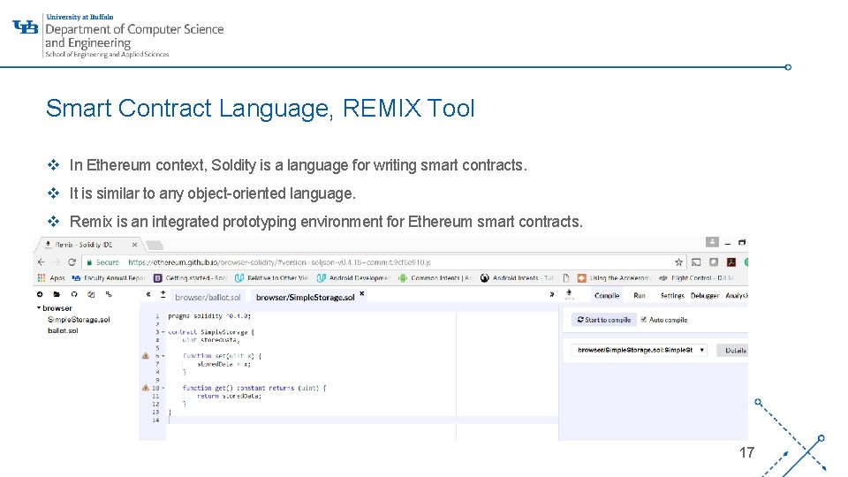Open Flight Control bookmark
The image size is (848, 477).
pyautogui.click(x=697, y=278)
